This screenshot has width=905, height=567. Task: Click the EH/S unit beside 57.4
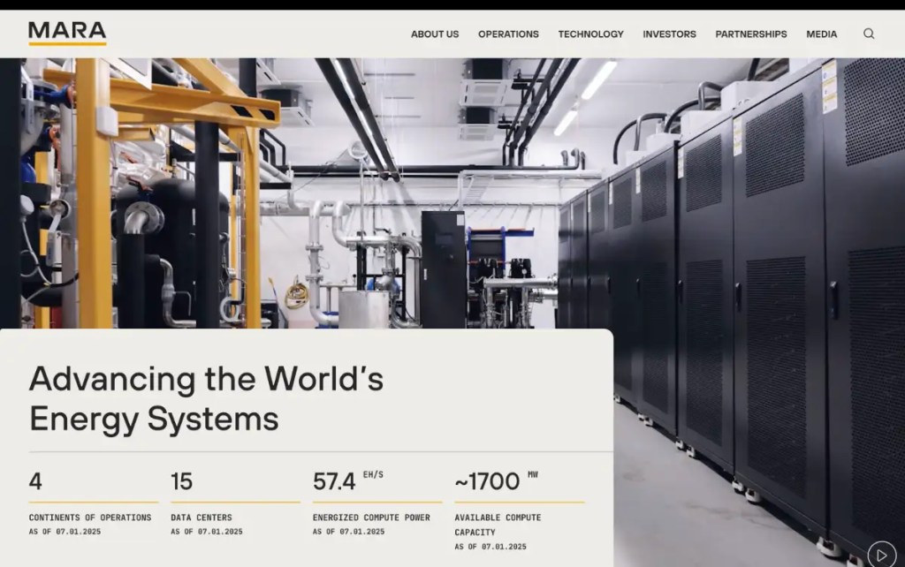point(373,475)
